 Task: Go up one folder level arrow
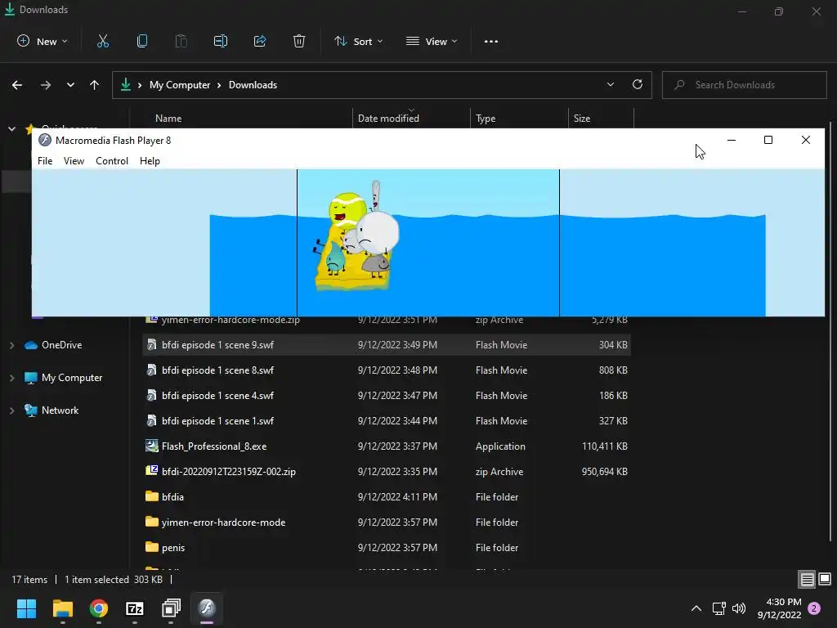(x=95, y=85)
